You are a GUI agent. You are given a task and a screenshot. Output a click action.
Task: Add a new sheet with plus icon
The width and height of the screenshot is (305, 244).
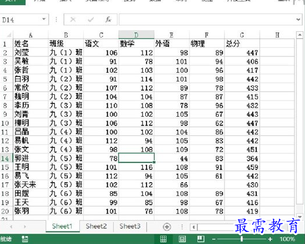[x=167, y=227]
